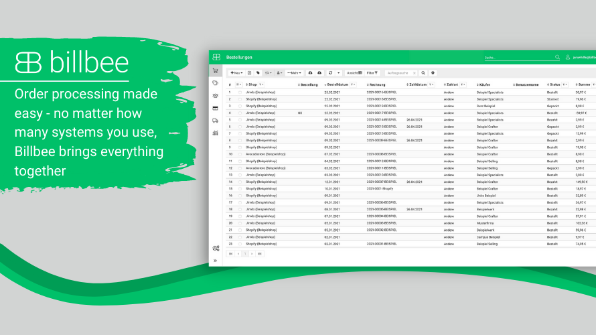Click the magnifier icon in the top search bar
The width and height of the screenshot is (596, 335).
(x=557, y=57)
